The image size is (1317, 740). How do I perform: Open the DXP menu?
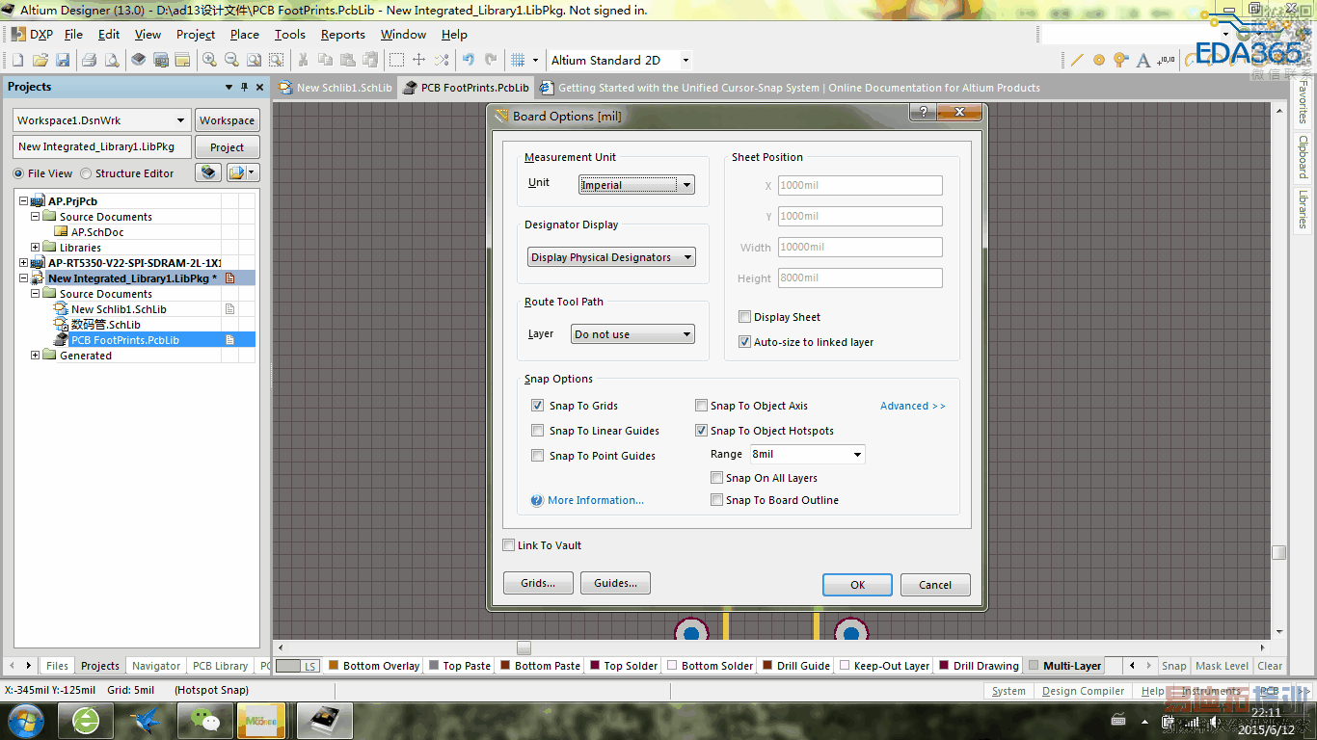click(33, 35)
